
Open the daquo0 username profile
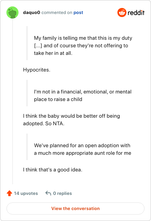(32, 12)
